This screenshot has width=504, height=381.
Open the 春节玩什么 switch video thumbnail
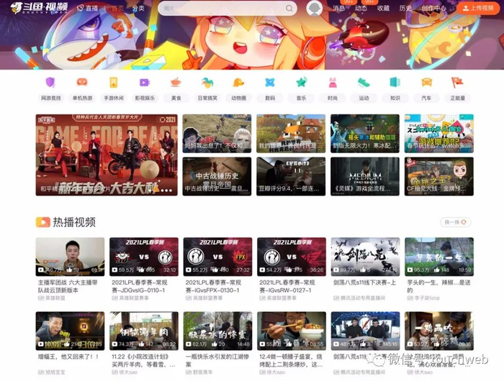pyautogui.click(x=438, y=134)
